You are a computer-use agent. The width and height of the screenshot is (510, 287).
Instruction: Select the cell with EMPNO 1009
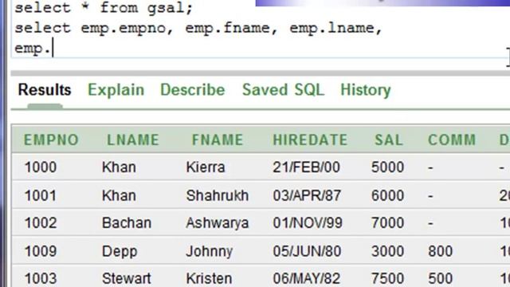click(41, 251)
